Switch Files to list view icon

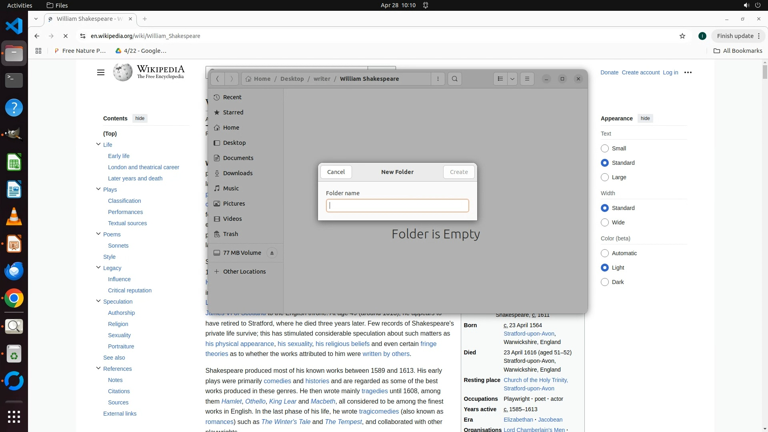500,79
